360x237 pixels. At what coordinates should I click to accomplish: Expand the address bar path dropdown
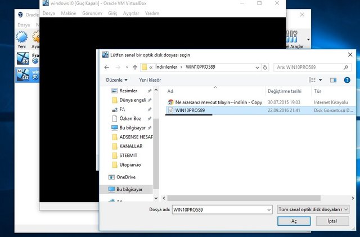[x=258, y=68]
